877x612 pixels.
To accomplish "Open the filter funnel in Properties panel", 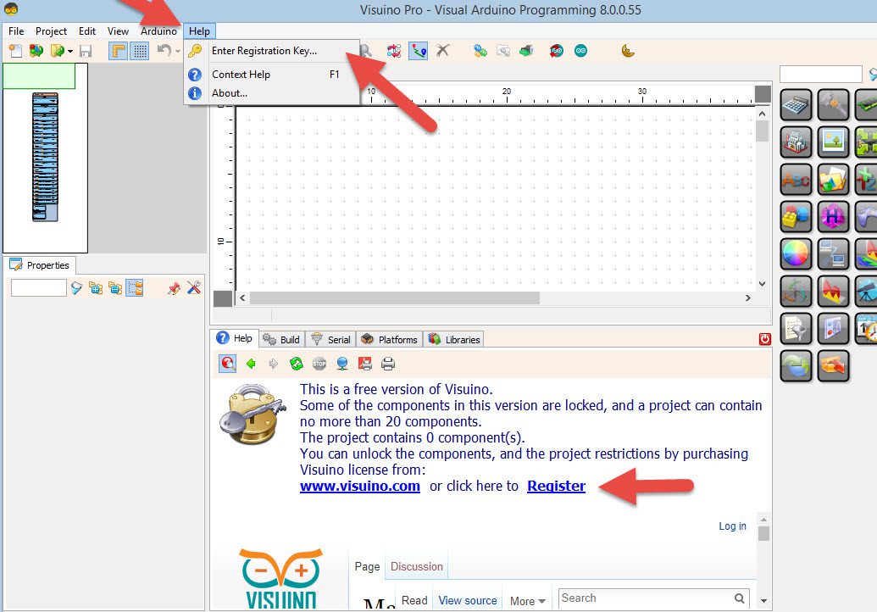I will coord(76,287).
